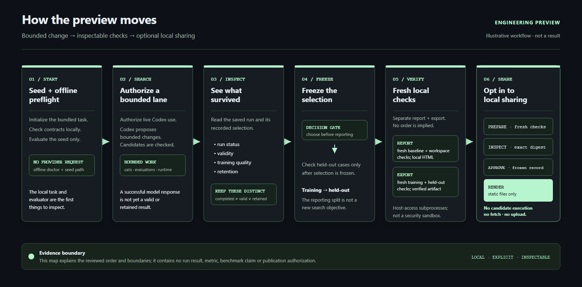Select the 'Fresh local checks' title
The height and width of the screenshot is (287, 582).
click(411, 95)
